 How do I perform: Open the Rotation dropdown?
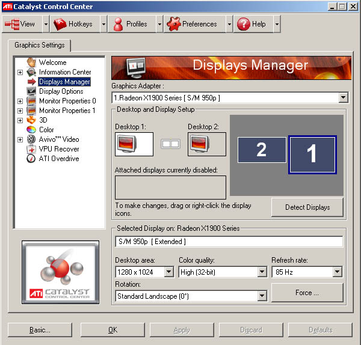point(262,296)
